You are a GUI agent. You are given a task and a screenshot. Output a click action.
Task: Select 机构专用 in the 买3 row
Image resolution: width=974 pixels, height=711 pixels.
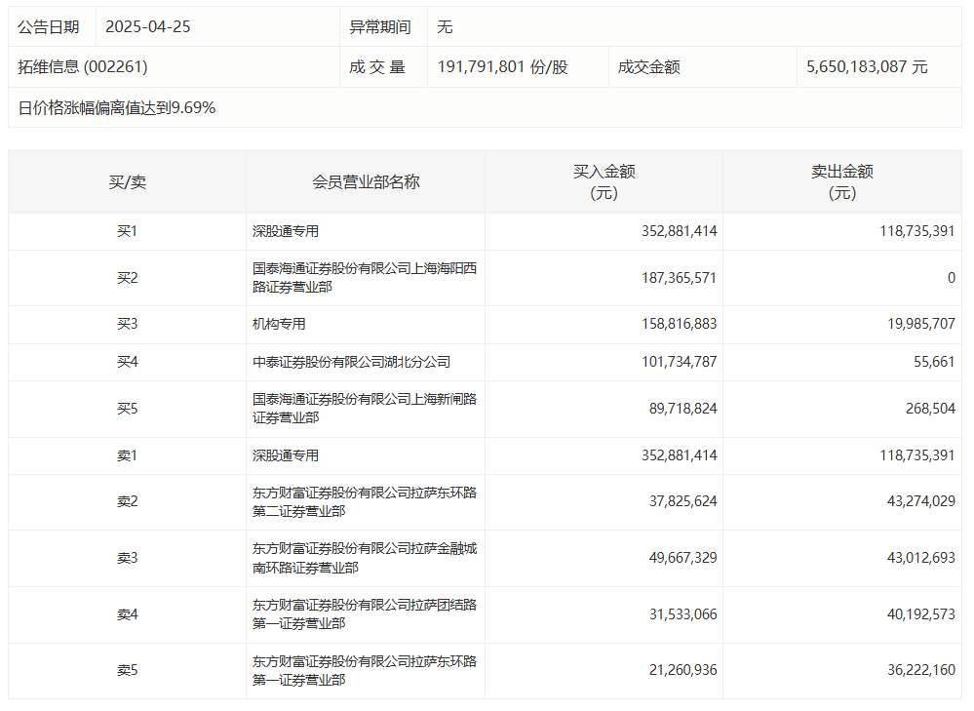279,324
